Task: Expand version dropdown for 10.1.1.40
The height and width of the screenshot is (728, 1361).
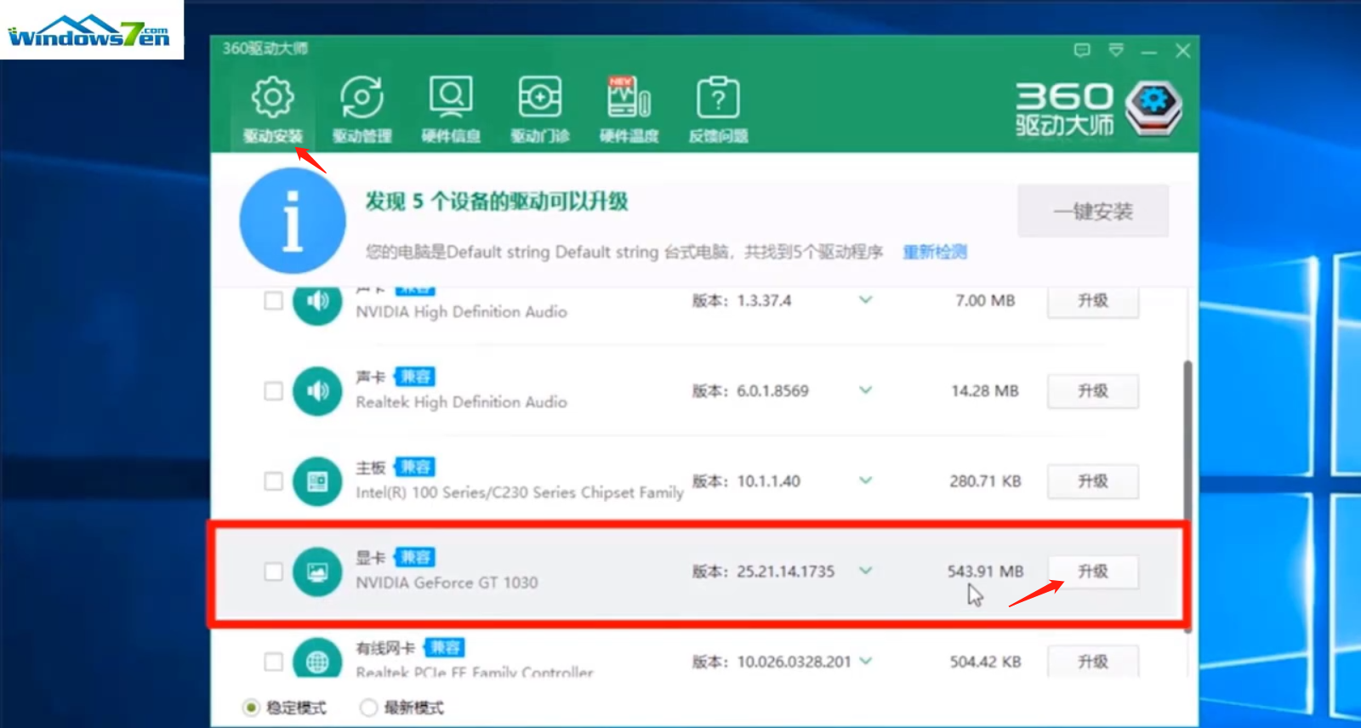Action: pyautogui.click(x=865, y=481)
